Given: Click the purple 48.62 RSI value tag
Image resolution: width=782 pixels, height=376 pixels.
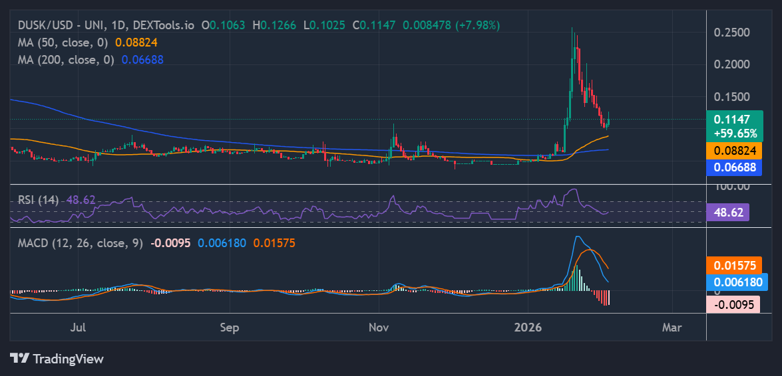Looking at the screenshot, I should [x=729, y=213].
